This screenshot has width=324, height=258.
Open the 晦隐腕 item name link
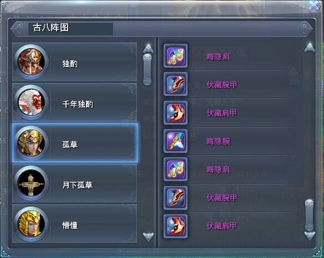pyautogui.click(x=218, y=141)
